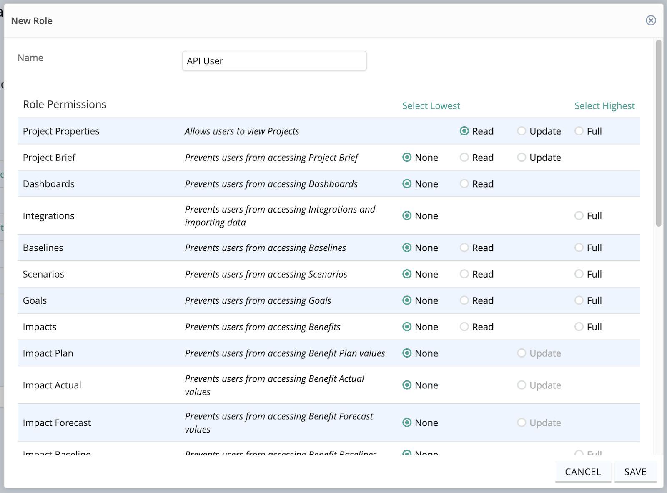Grant Full access to Integrations
This screenshot has height=493, width=667.
tap(579, 216)
